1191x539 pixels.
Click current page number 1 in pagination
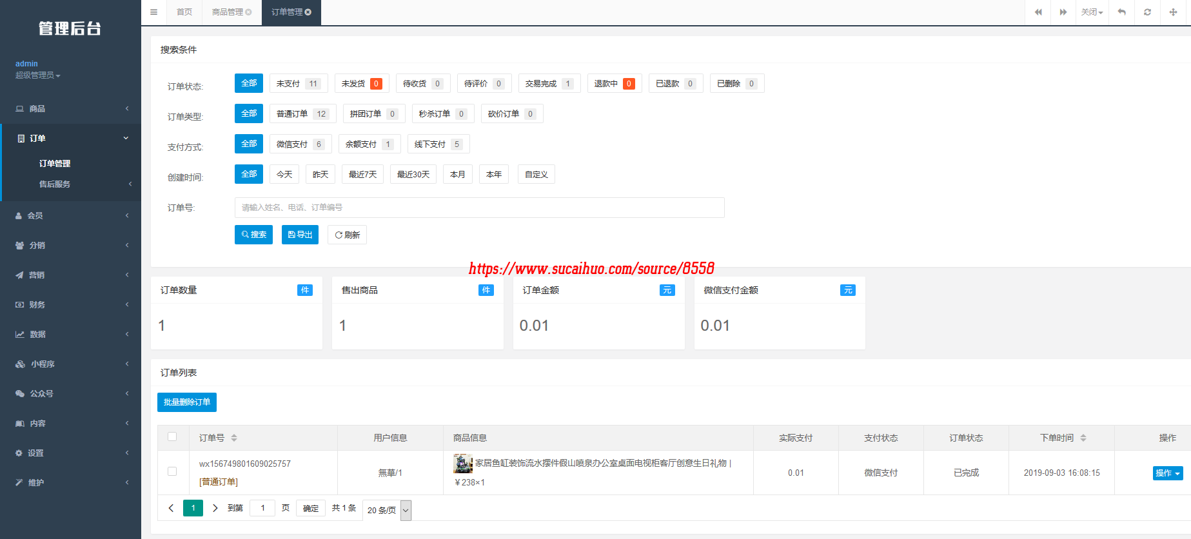[x=193, y=508]
